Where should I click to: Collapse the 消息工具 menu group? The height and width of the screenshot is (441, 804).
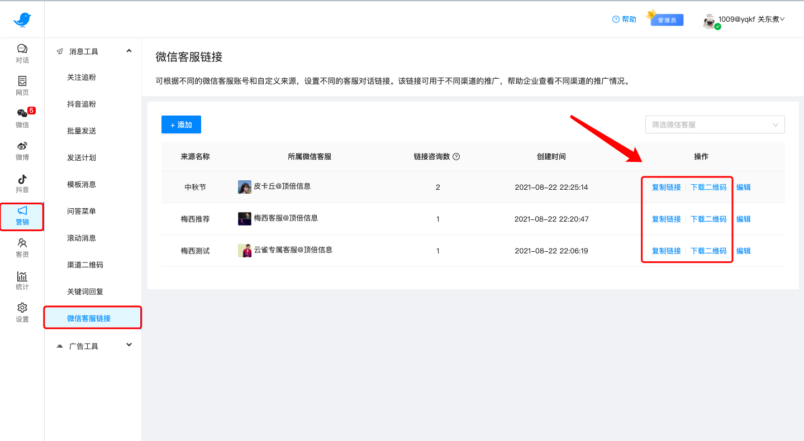click(x=129, y=50)
